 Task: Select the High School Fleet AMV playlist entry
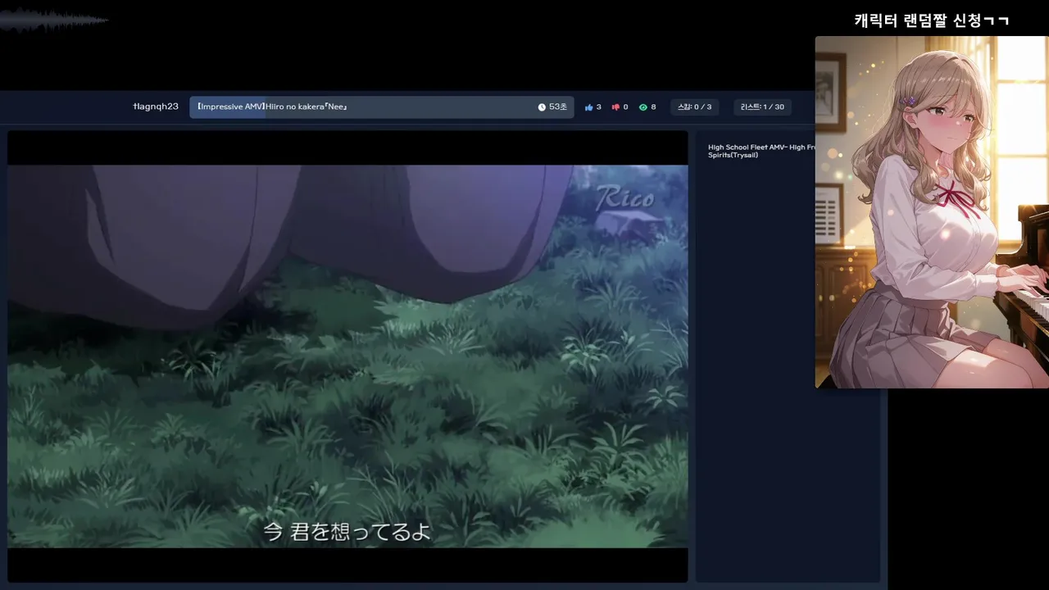tap(761, 151)
